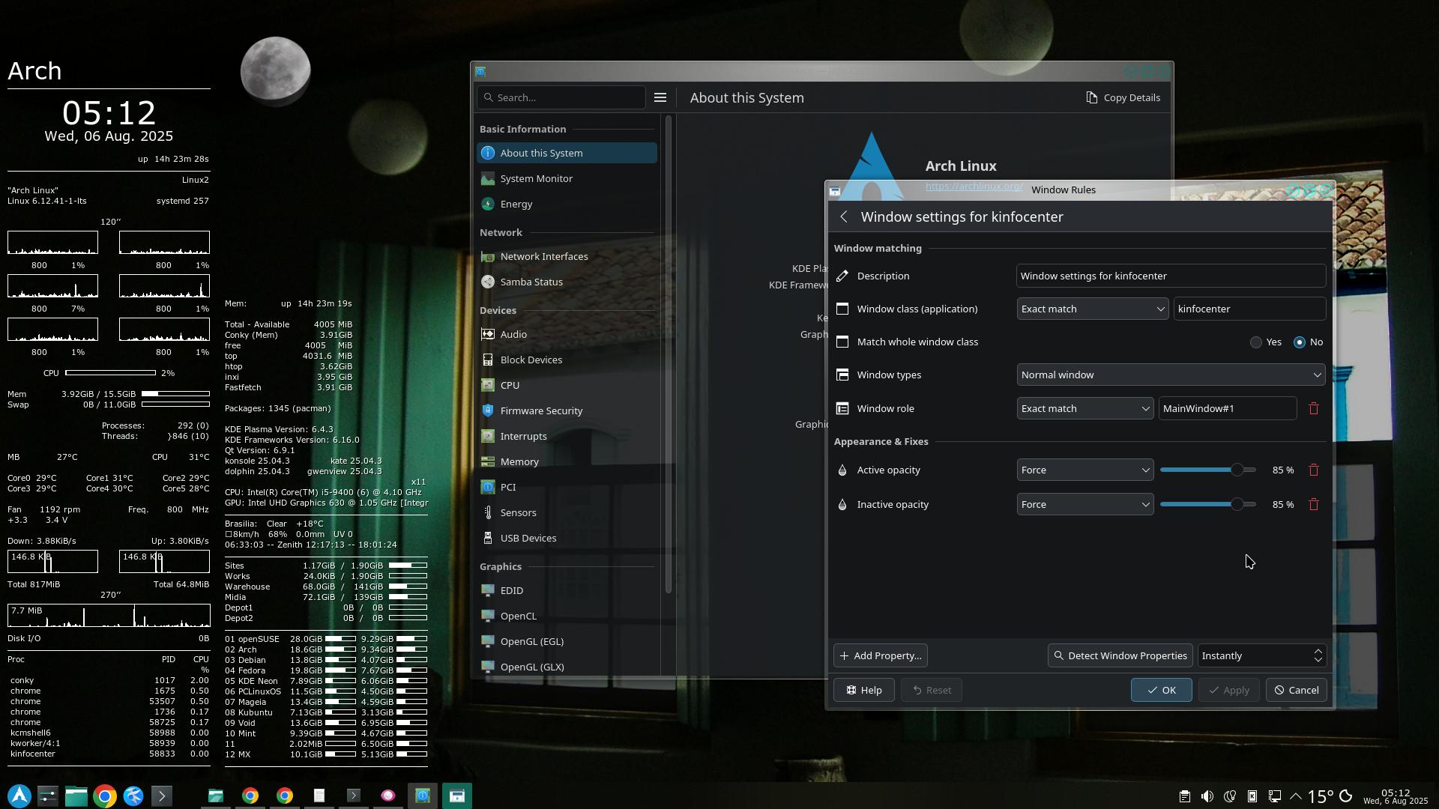Adjust the Active opacity slider
Screen dimensions: 1439x809
(x=1207, y=470)
